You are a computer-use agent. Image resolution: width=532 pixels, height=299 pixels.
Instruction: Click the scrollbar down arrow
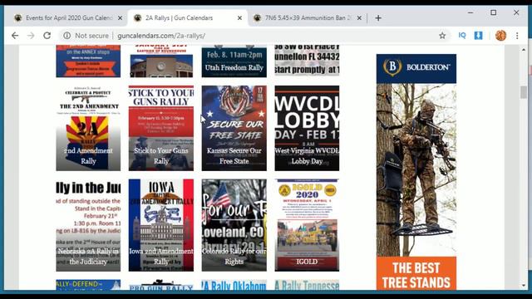click(524, 286)
